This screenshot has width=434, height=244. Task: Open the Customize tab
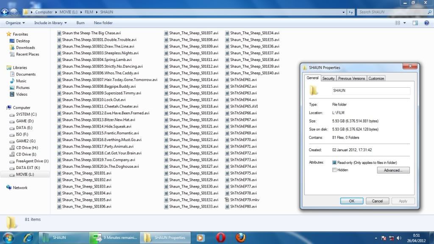tap(376, 78)
